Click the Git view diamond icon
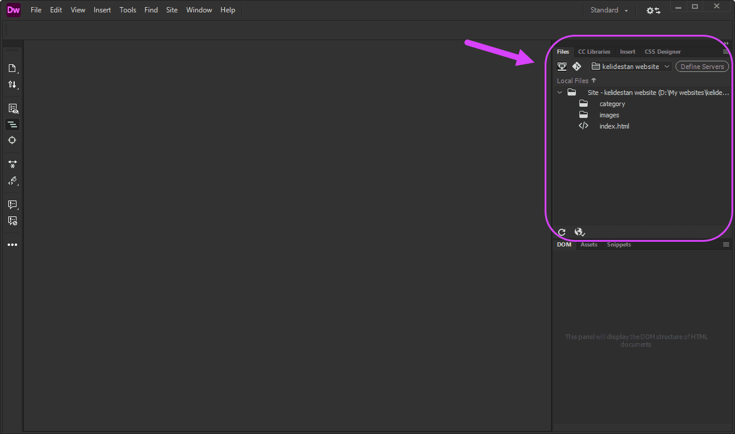 (577, 67)
